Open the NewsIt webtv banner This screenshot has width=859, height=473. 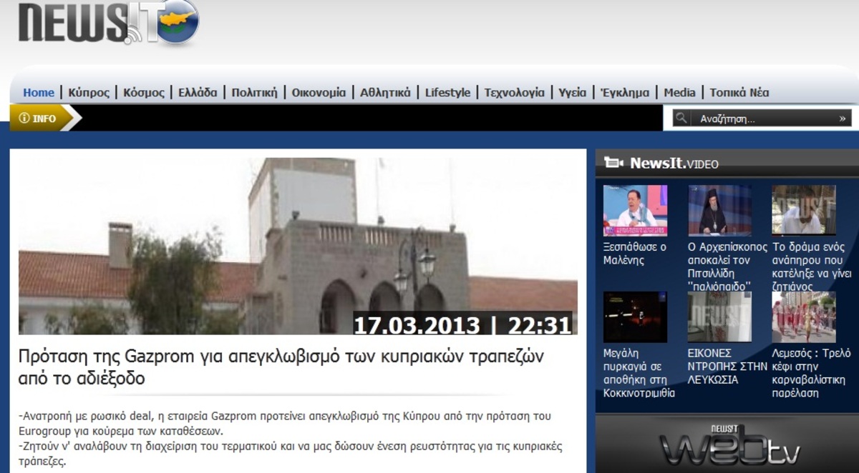(x=727, y=443)
